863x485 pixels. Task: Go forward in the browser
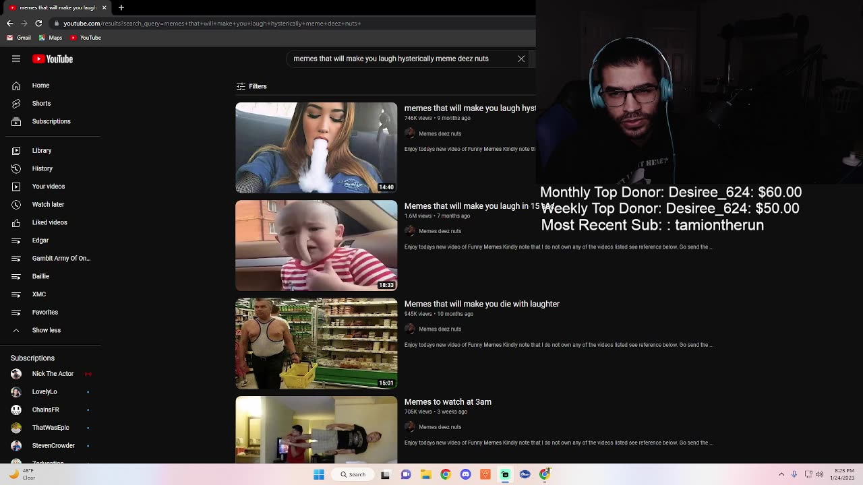pos(24,24)
